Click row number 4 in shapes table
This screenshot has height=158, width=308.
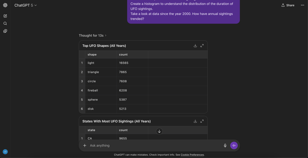tap(82, 91)
